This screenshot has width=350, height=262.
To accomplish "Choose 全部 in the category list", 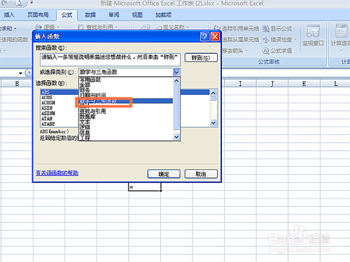I will click(x=126, y=85).
